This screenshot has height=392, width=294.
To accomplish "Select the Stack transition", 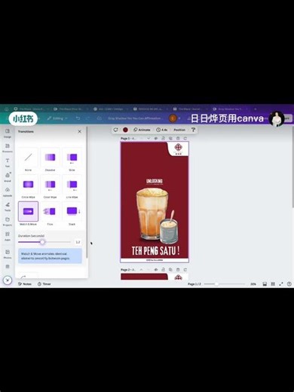I will click(x=72, y=213).
